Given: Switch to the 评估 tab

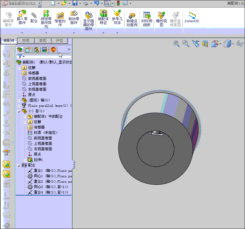Looking at the screenshot, I should tap(59, 41).
